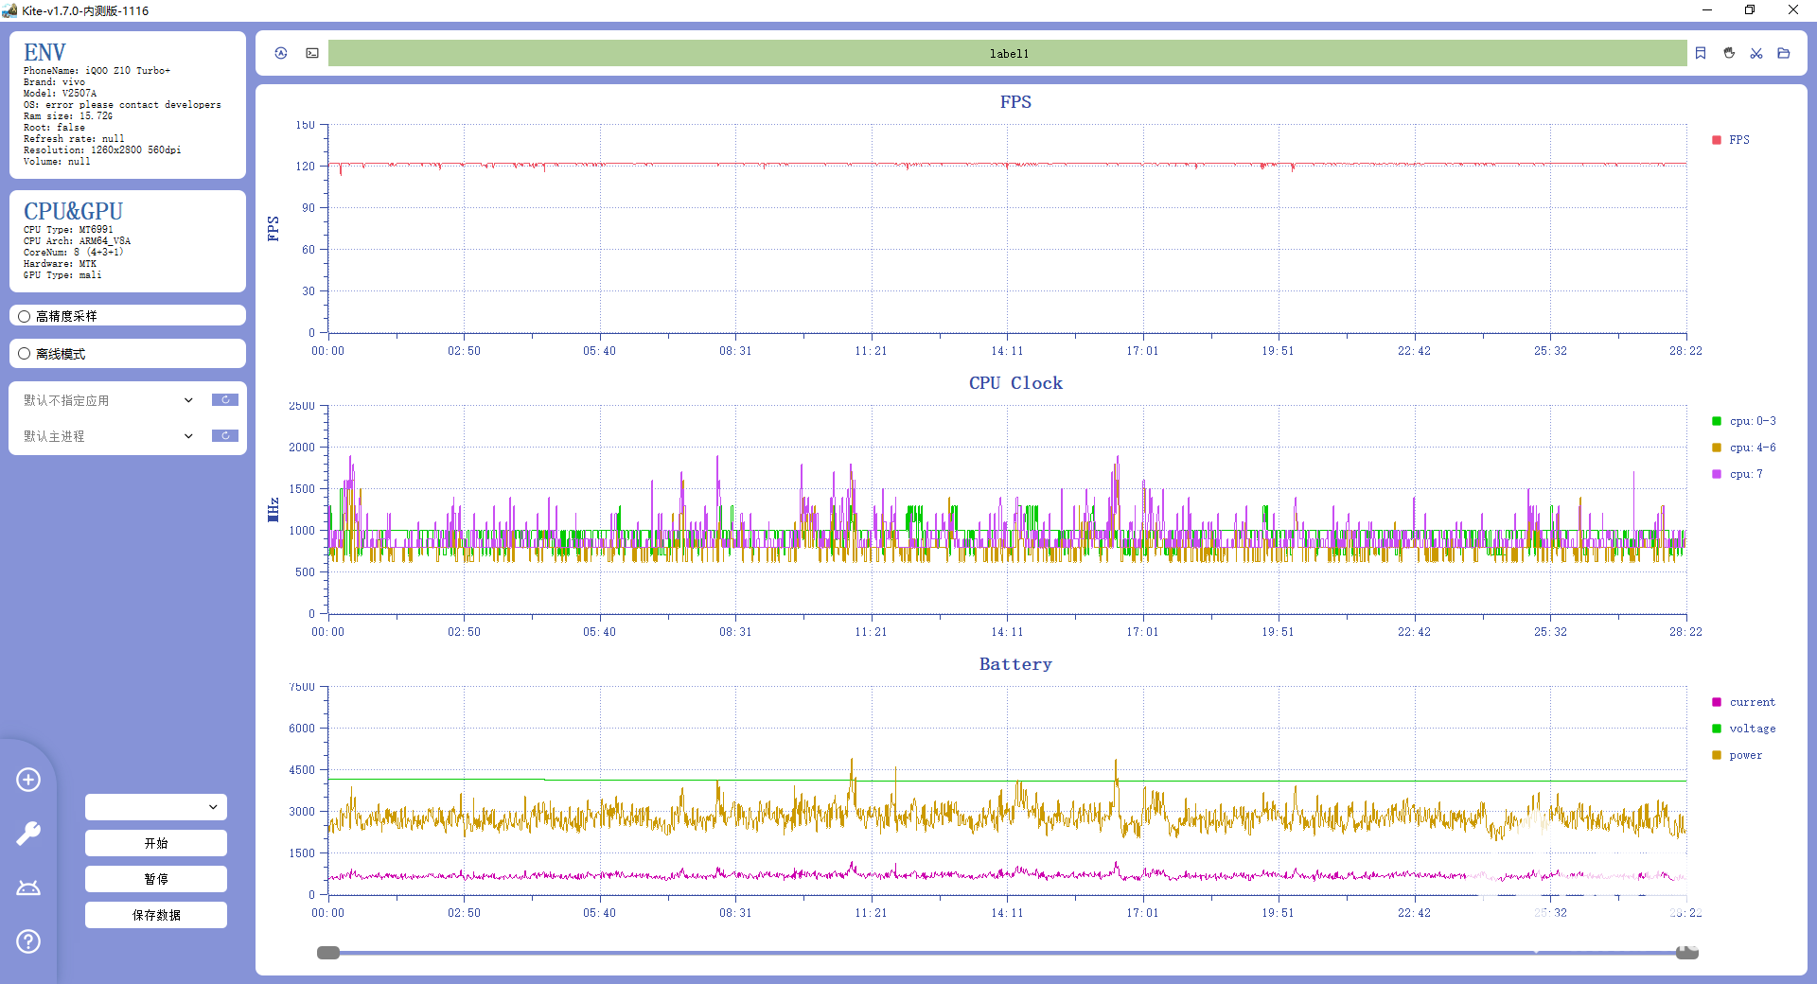
Task: Open the wrench tools icon
Action: [28, 834]
